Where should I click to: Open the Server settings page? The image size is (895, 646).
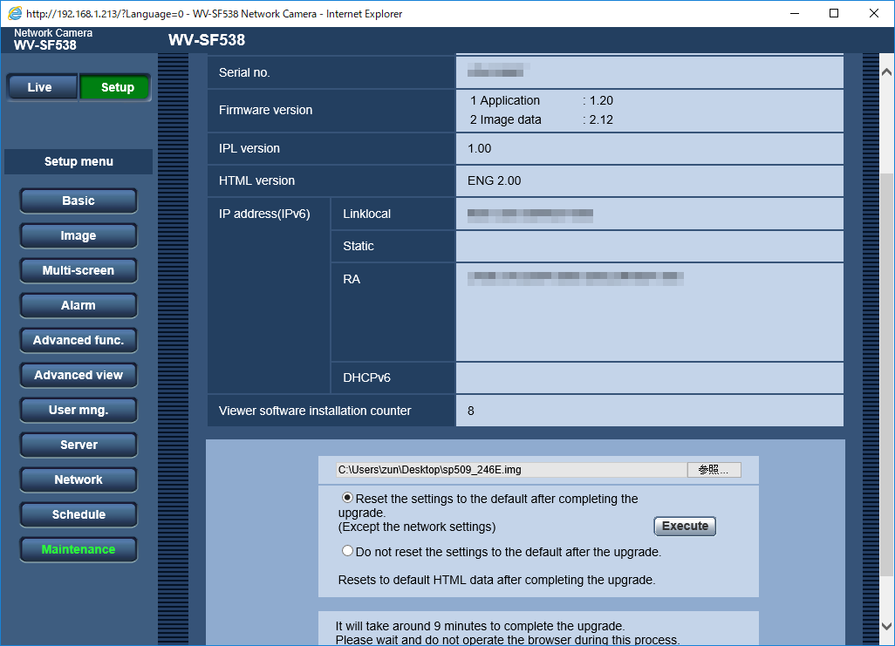click(x=79, y=445)
